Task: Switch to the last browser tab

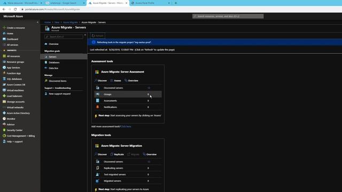Action: click(x=151, y=3)
